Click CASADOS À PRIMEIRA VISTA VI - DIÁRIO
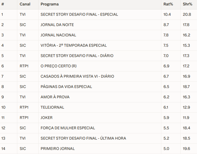This screenshot has width=197, height=154. coord(77,76)
